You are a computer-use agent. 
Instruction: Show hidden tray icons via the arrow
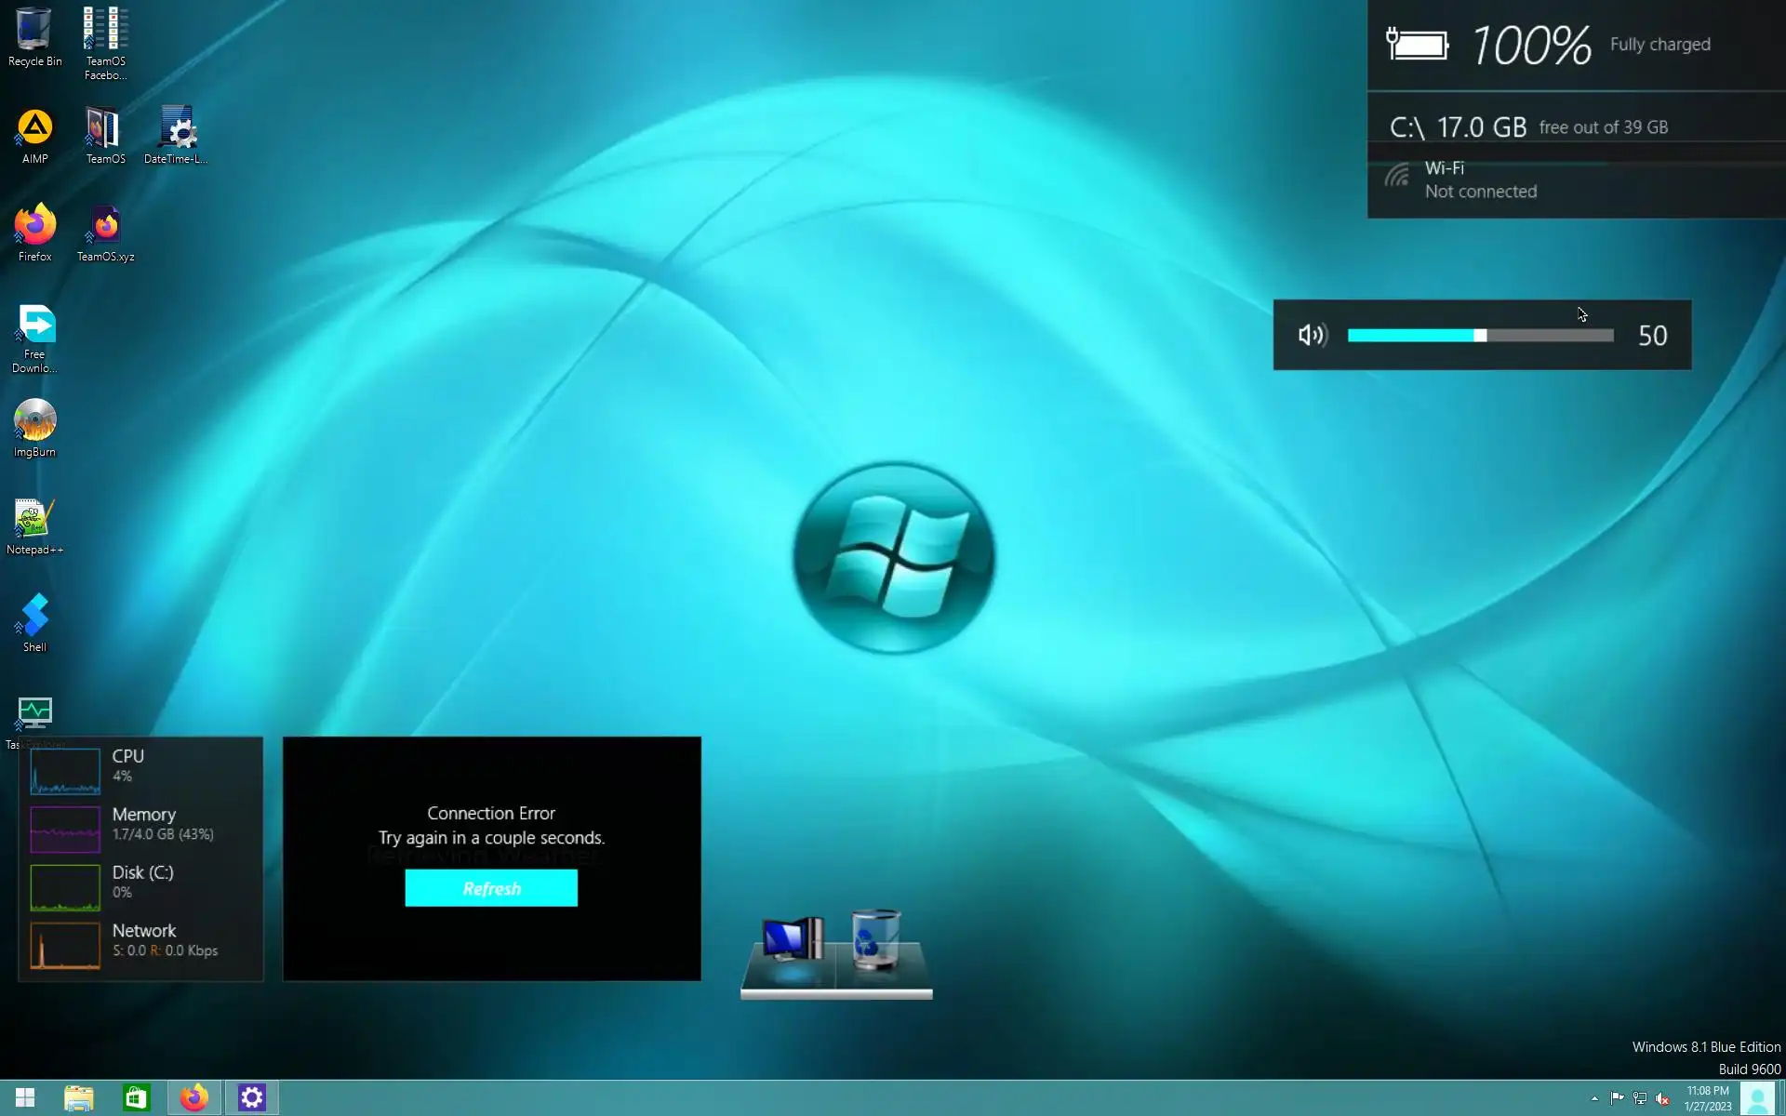coord(1594,1098)
